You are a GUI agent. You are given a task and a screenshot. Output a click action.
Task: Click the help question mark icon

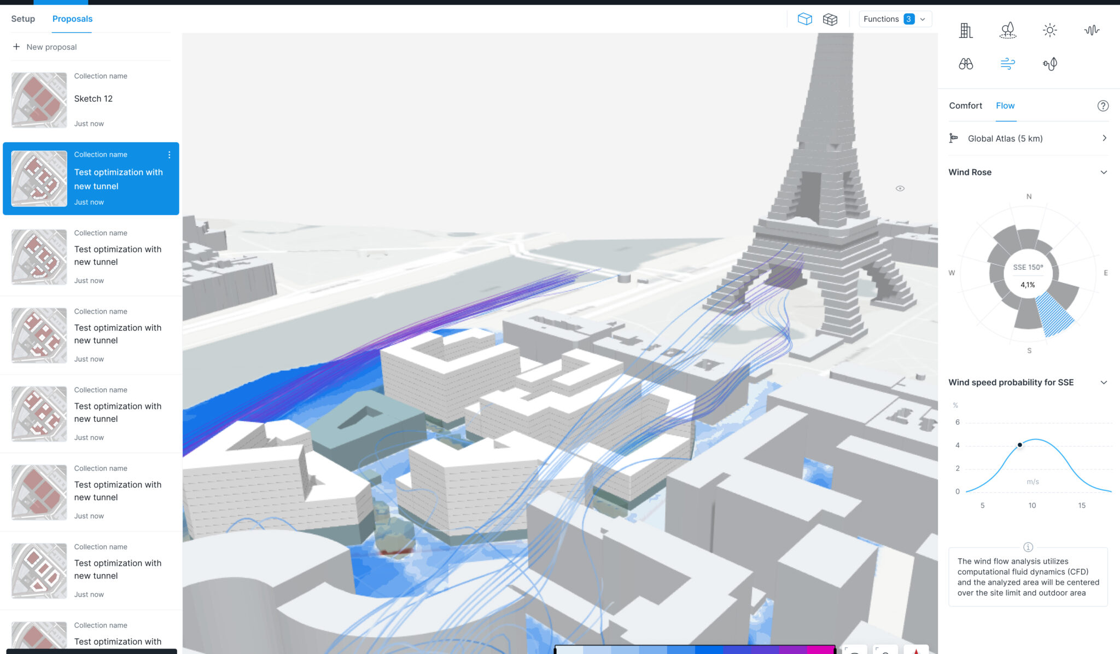coord(1102,106)
